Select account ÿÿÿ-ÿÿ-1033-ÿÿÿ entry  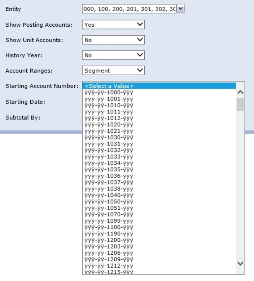coord(109,157)
